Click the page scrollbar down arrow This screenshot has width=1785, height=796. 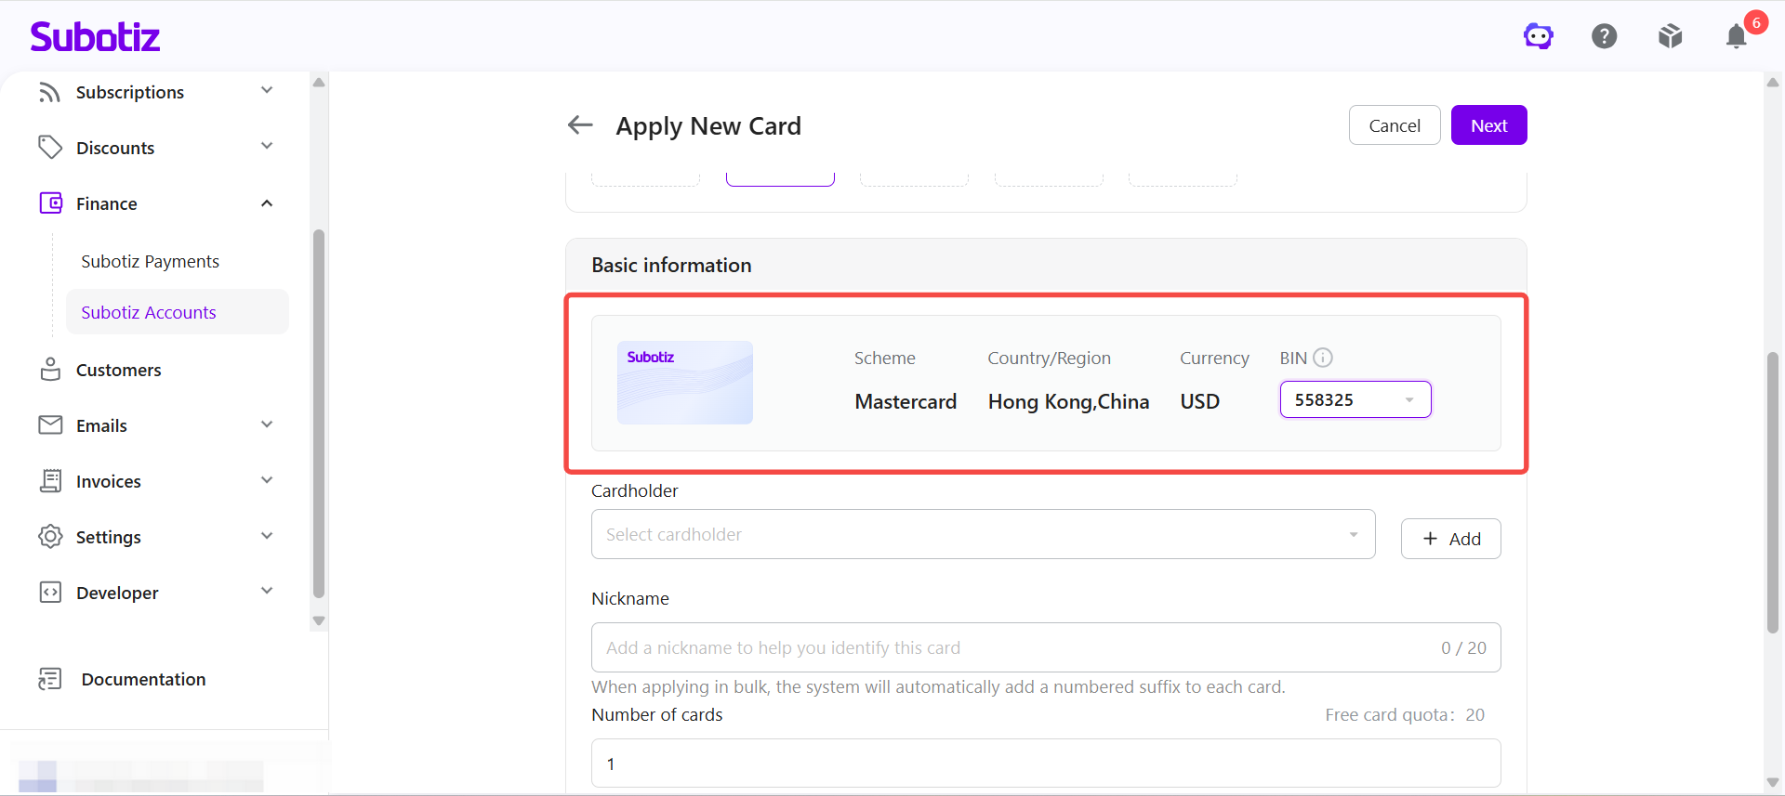(1773, 782)
